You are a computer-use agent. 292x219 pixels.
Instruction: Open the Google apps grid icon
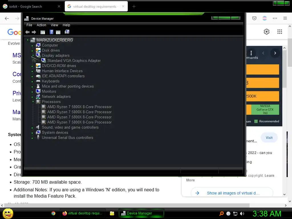(x=280, y=32)
